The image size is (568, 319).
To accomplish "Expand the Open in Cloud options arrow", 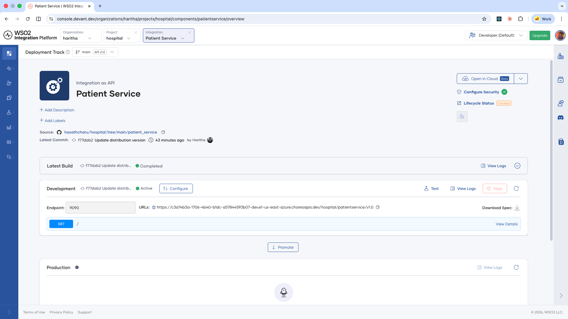I will (x=521, y=79).
